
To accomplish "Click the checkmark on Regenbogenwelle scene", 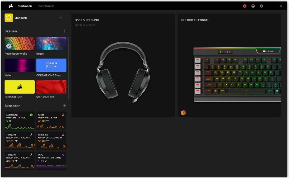I will click(x=9, y=46).
